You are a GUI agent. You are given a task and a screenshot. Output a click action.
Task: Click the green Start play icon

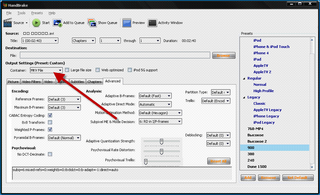tap(36, 23)
